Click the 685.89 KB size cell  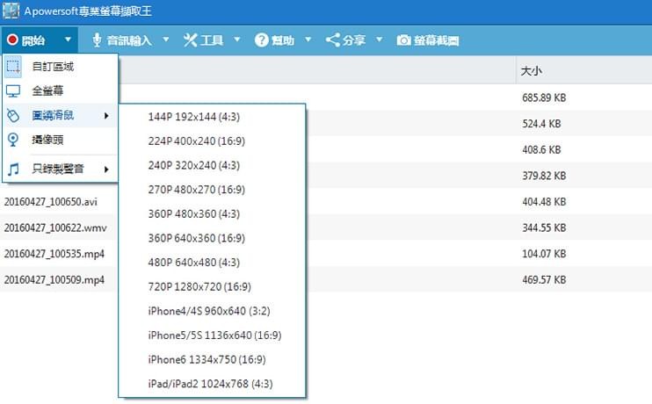(x=544, y=97)
